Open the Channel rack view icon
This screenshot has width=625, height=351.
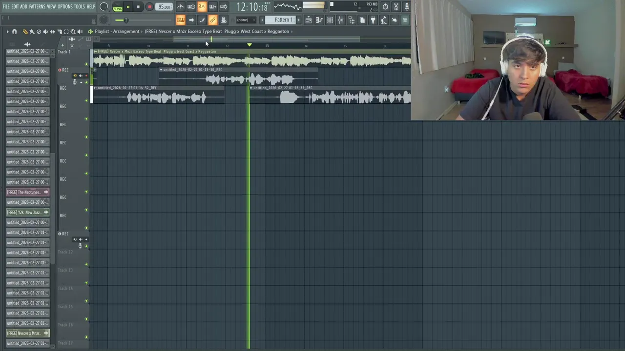pos(330,20)
